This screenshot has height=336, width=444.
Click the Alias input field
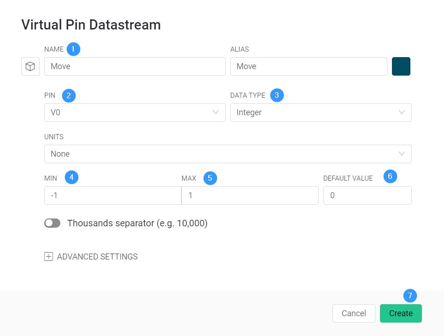(x=309, y=66)
